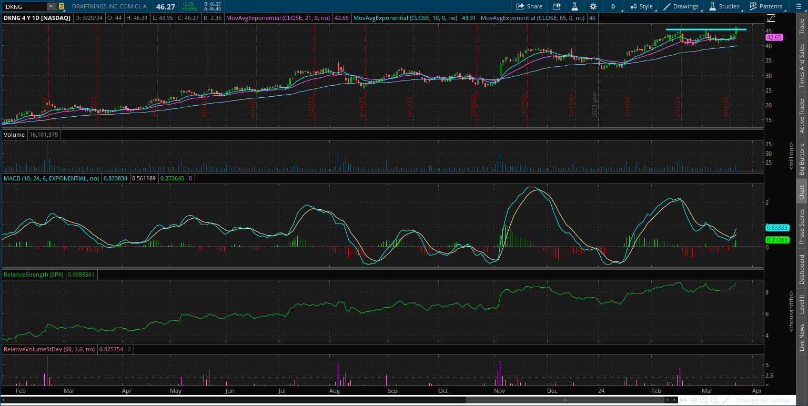Click the H: 46.31 high readout
The image size is (808, 406).
[x=136, y=18]
